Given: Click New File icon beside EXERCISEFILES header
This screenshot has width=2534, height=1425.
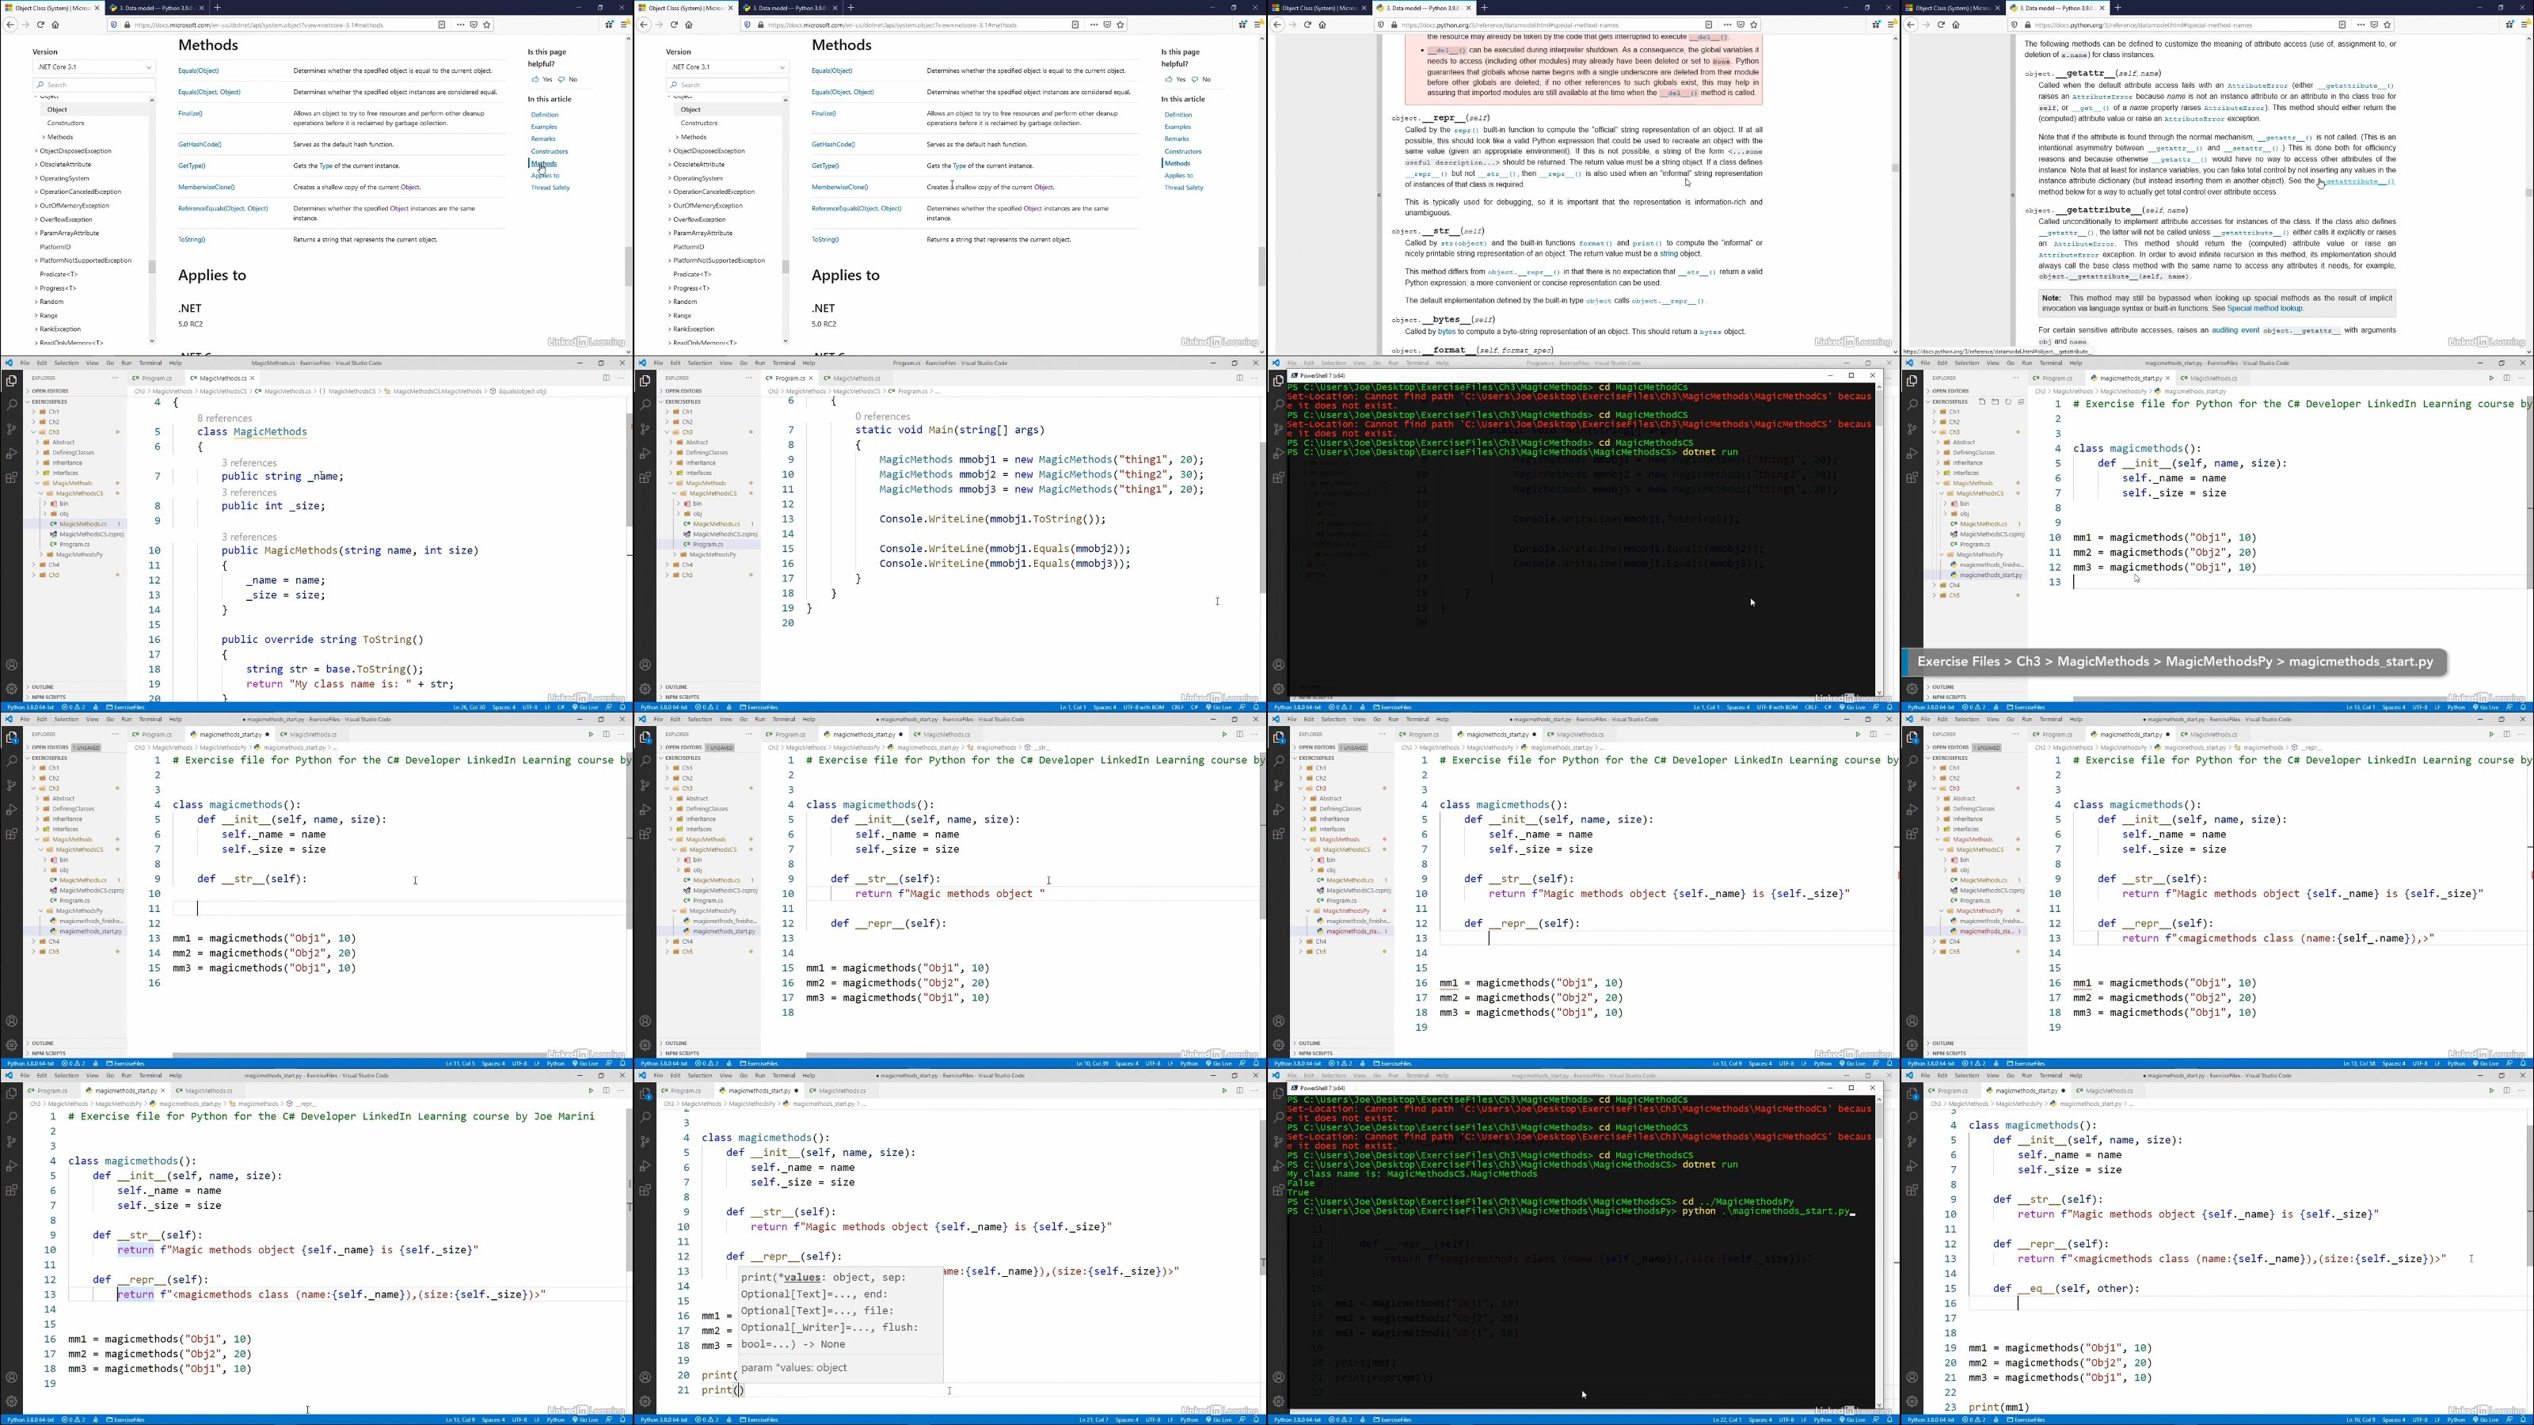Looking at the screenshot, I should (1982, 401).
